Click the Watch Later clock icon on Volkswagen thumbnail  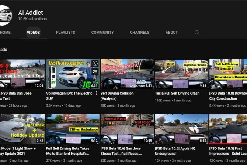coord(95,64)
